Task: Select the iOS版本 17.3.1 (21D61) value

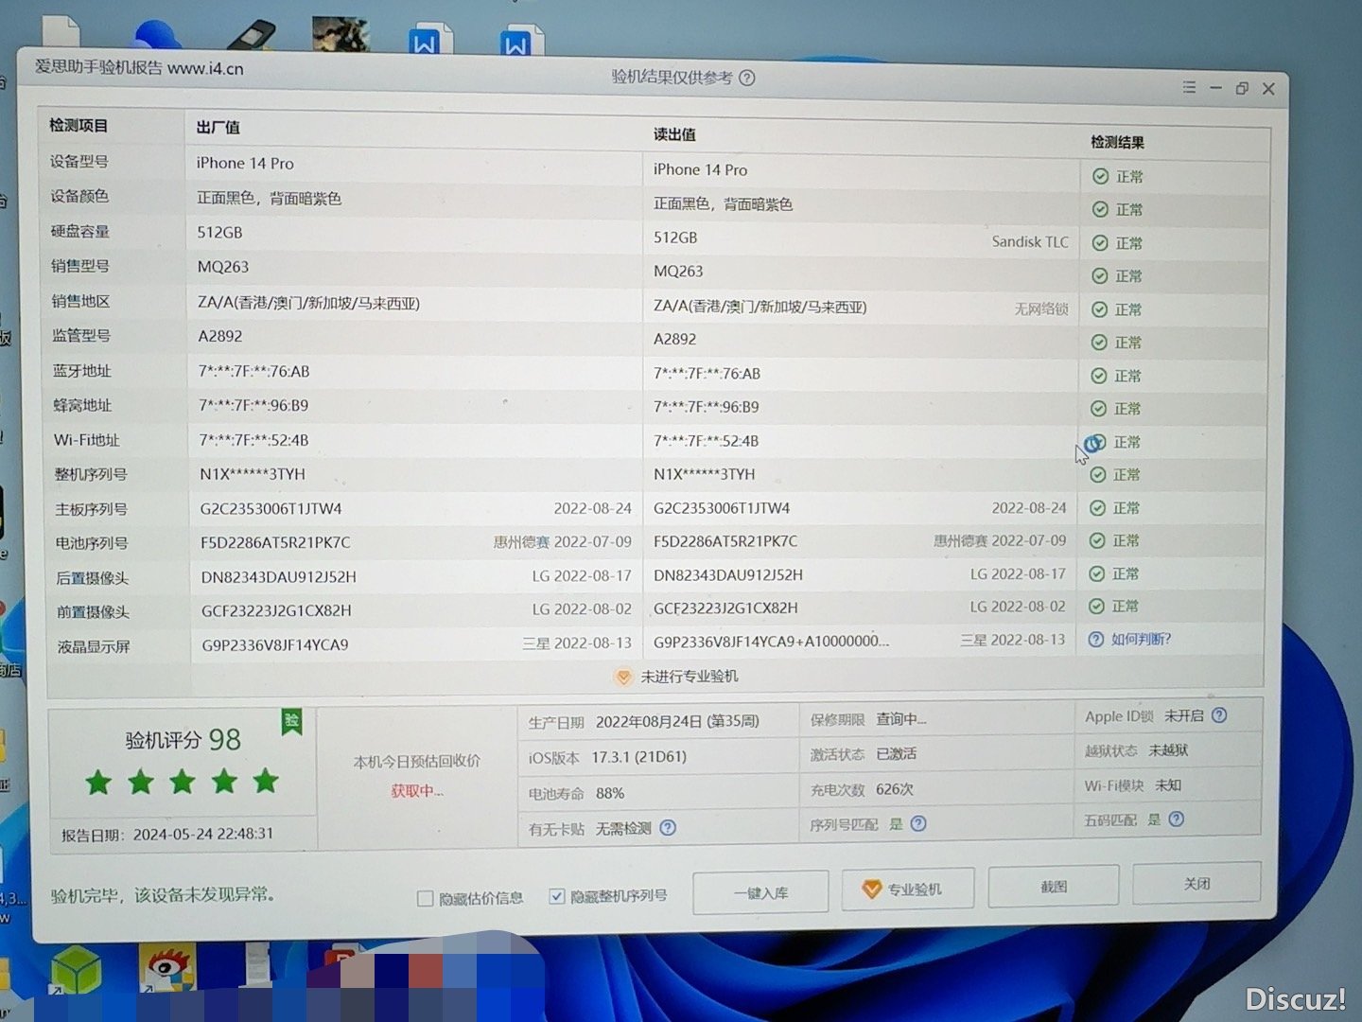Action: 639,757
